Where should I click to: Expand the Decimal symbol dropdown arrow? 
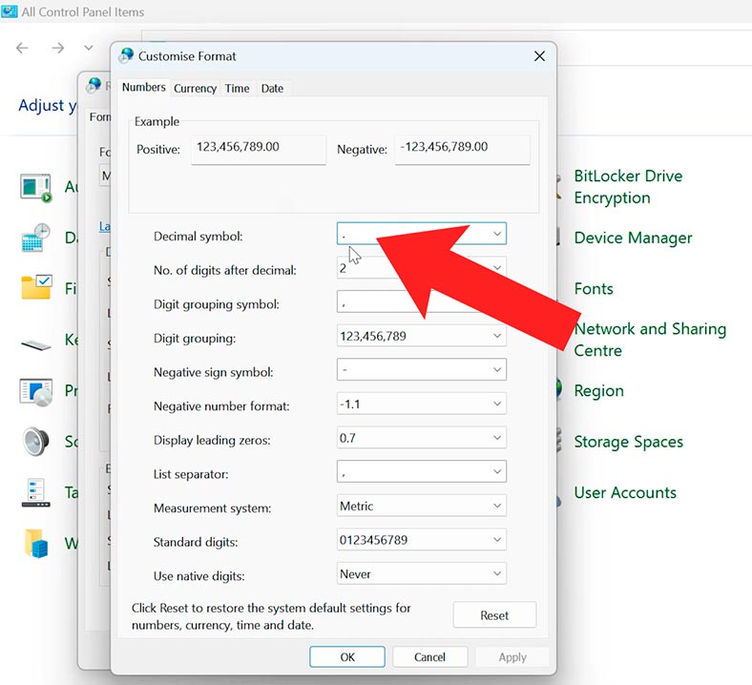497,234
